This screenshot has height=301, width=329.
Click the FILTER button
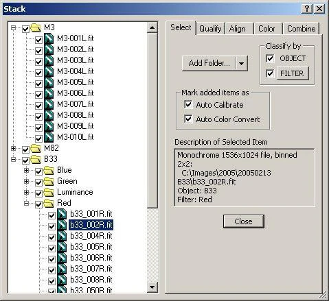tap(293, 73)
